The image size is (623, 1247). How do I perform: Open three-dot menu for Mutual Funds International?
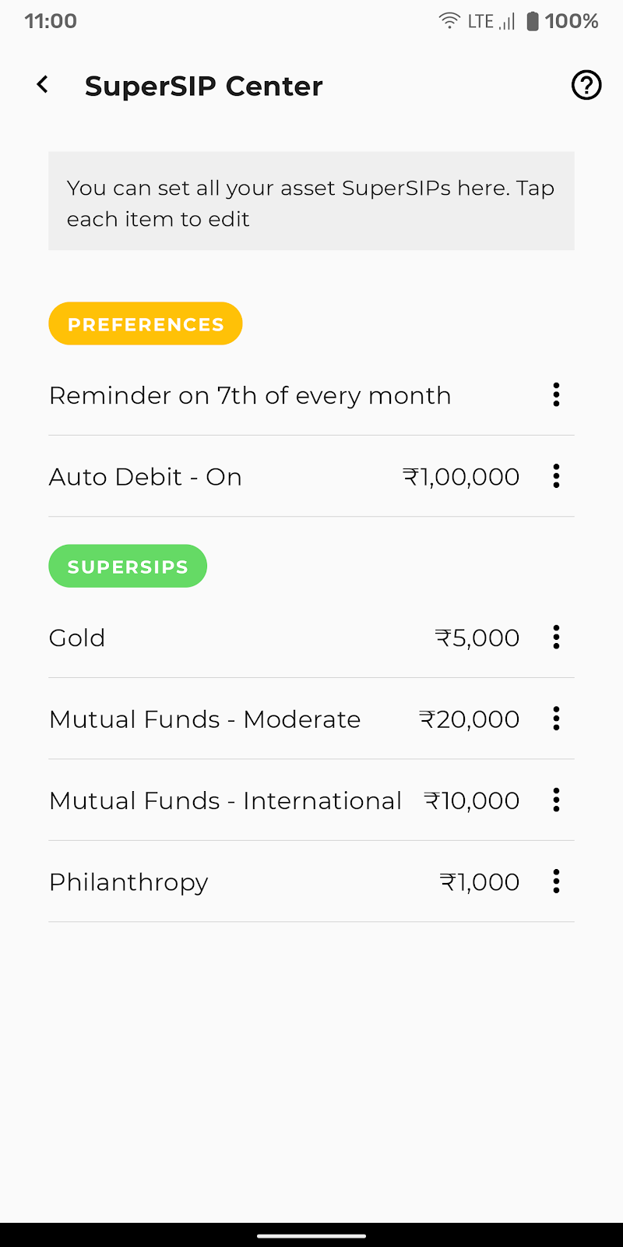[556, 800]
